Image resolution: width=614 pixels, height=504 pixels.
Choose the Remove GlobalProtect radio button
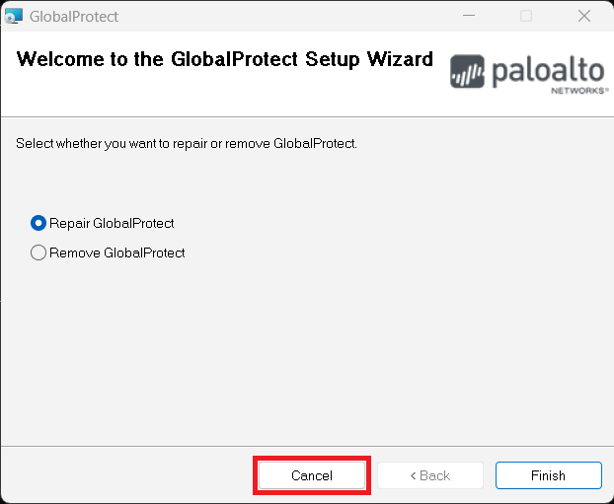(x=38, y=252)
